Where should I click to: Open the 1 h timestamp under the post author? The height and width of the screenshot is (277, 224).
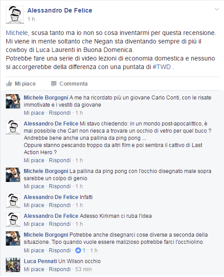tap(31, 19)
